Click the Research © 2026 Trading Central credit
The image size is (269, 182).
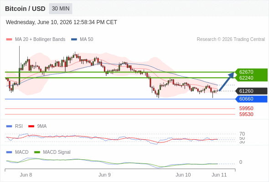pyautogui.click(x=231, y=40)
